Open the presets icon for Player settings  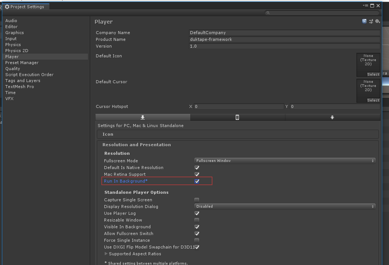(x=371, y=21)
